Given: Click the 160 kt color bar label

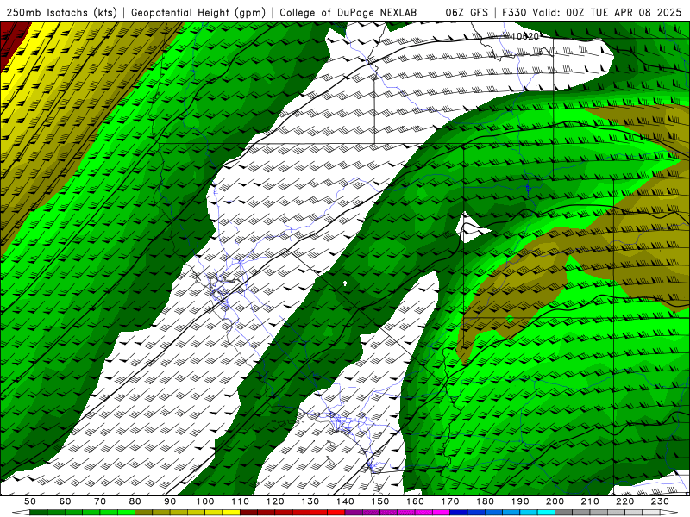Looking at the screenshot, I should click(415, 501).
